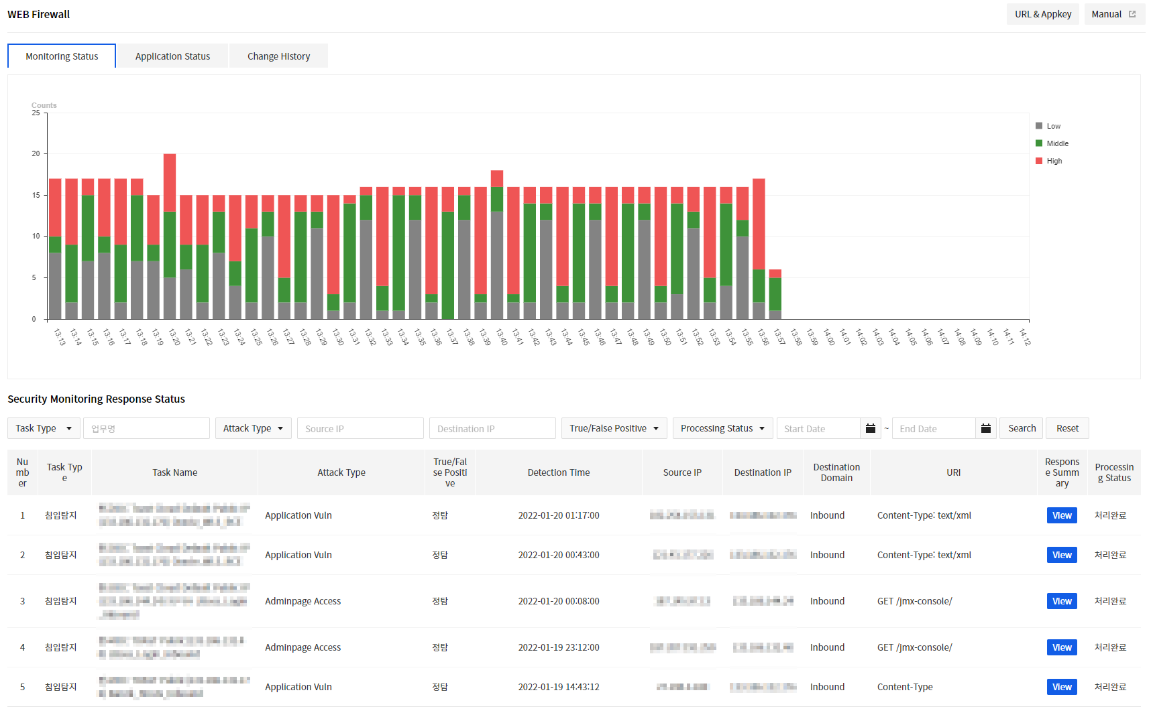Click the 13:56 bar in the chart
The height and width of the screenshot is (715, 1151).
pos(759,249)
